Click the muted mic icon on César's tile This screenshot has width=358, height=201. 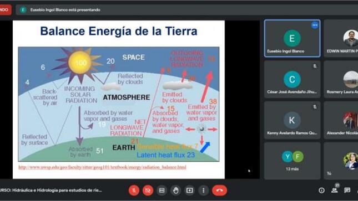[315, 66]
